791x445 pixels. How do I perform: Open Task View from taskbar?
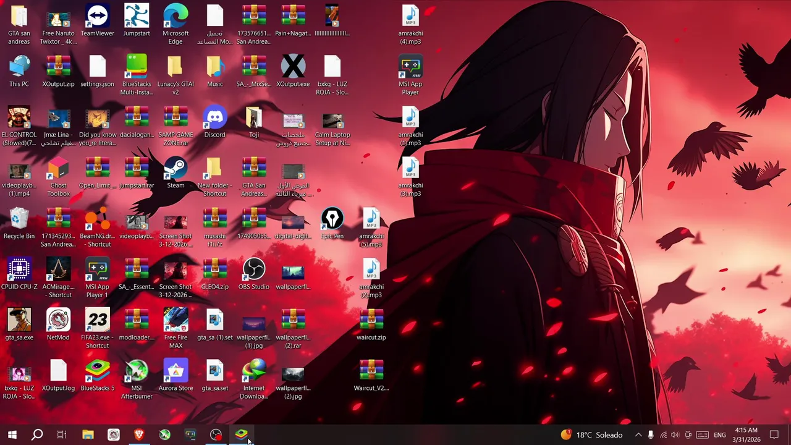click(x=62, y=434)
